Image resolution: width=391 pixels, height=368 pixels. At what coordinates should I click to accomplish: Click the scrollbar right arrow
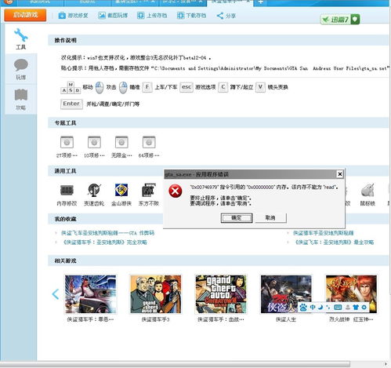pos(386,364)
